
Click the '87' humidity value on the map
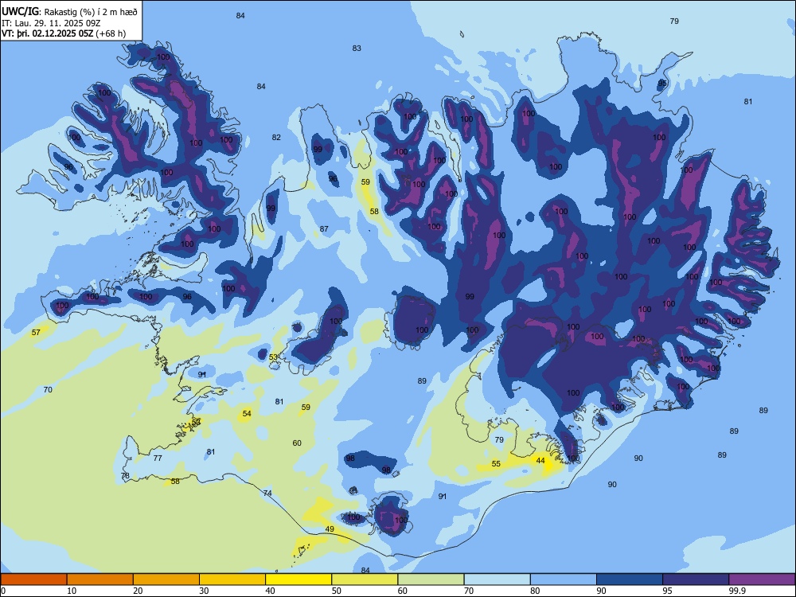(324, 229)
